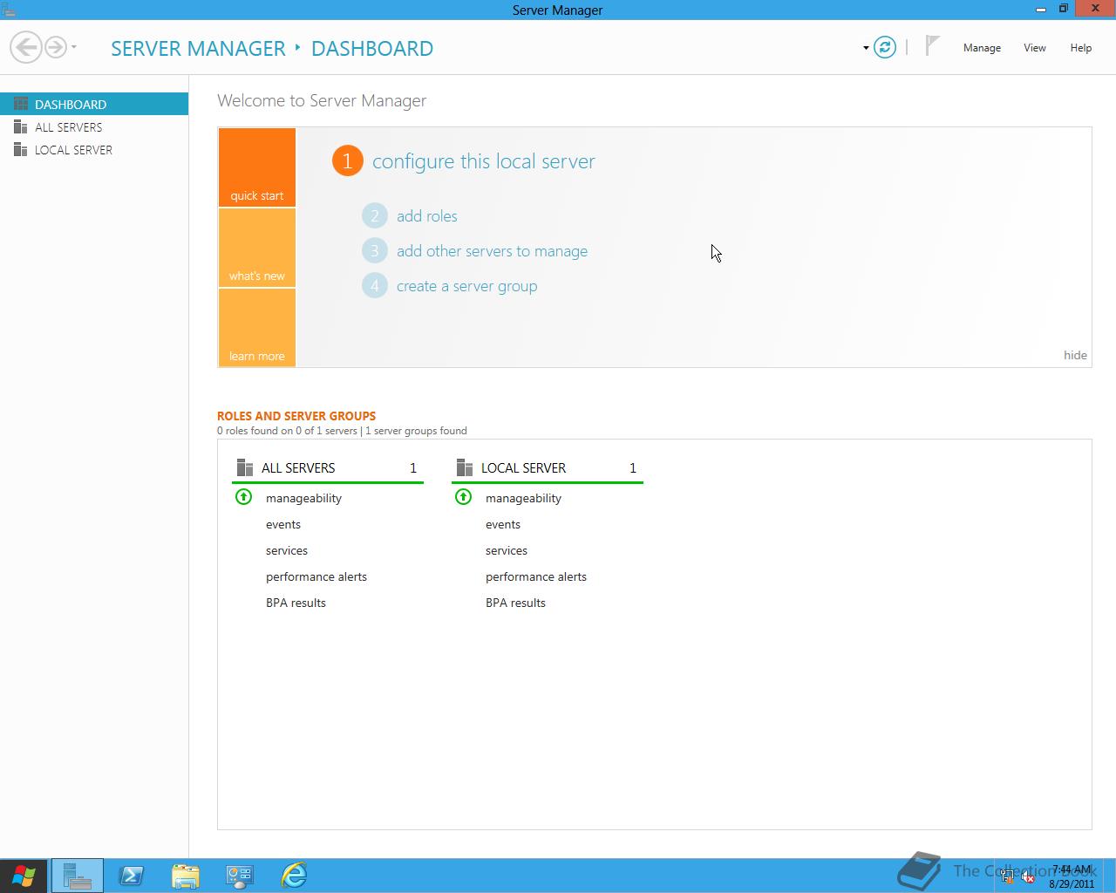Screen dimensions: 1116x893
Task: Open the View menu
Action: click(x=1035, y=48)
